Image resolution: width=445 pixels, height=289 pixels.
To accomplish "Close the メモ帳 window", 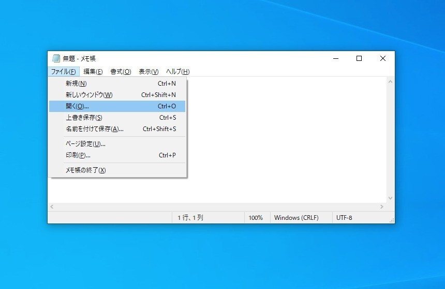I will pyautogui.click(x=383, y=58).
